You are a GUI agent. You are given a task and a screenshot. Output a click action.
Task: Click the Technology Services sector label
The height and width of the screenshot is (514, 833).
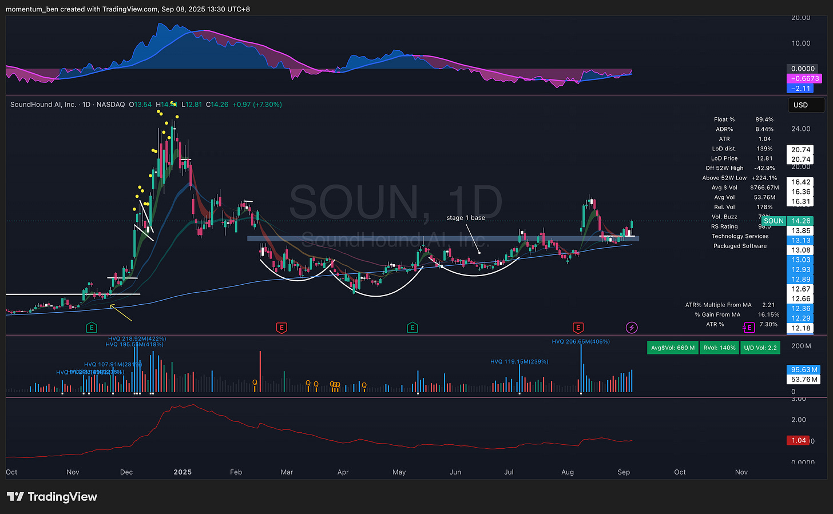click(740, 236)
